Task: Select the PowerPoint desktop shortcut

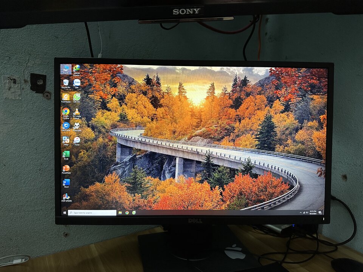Action: tap(66, 169)
